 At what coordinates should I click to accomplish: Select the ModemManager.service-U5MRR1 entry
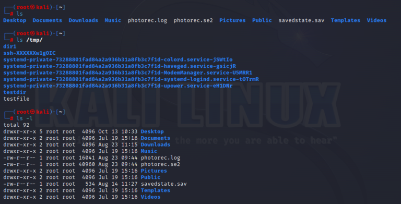pos(127,73)
